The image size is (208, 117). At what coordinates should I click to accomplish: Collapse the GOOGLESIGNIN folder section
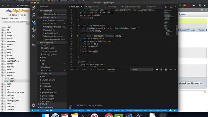click(x=52, y=43)
